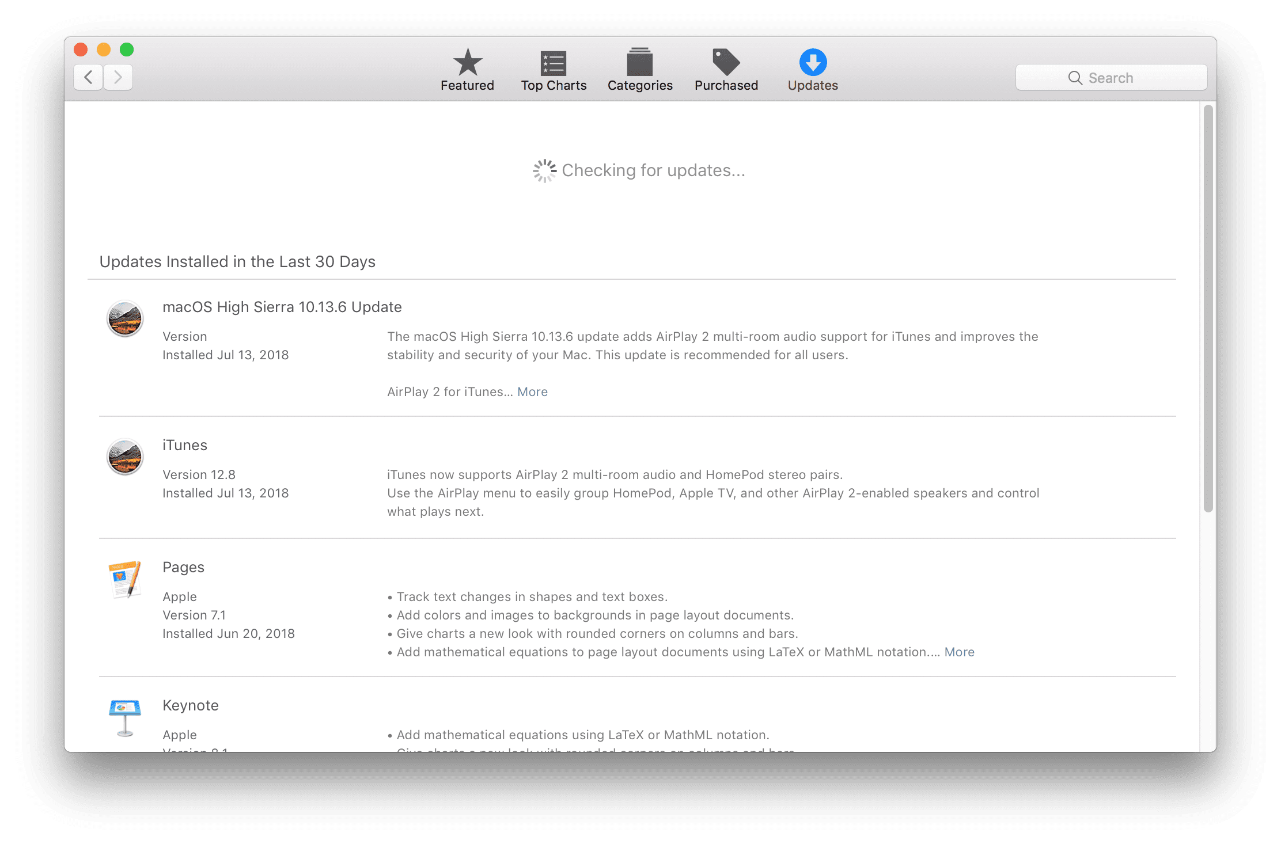Open the Categories tab
Viewport: 1281px width, 844px height.
coord(640,70)
